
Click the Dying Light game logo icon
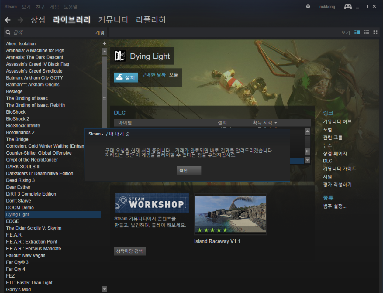[x=120, y=56]
